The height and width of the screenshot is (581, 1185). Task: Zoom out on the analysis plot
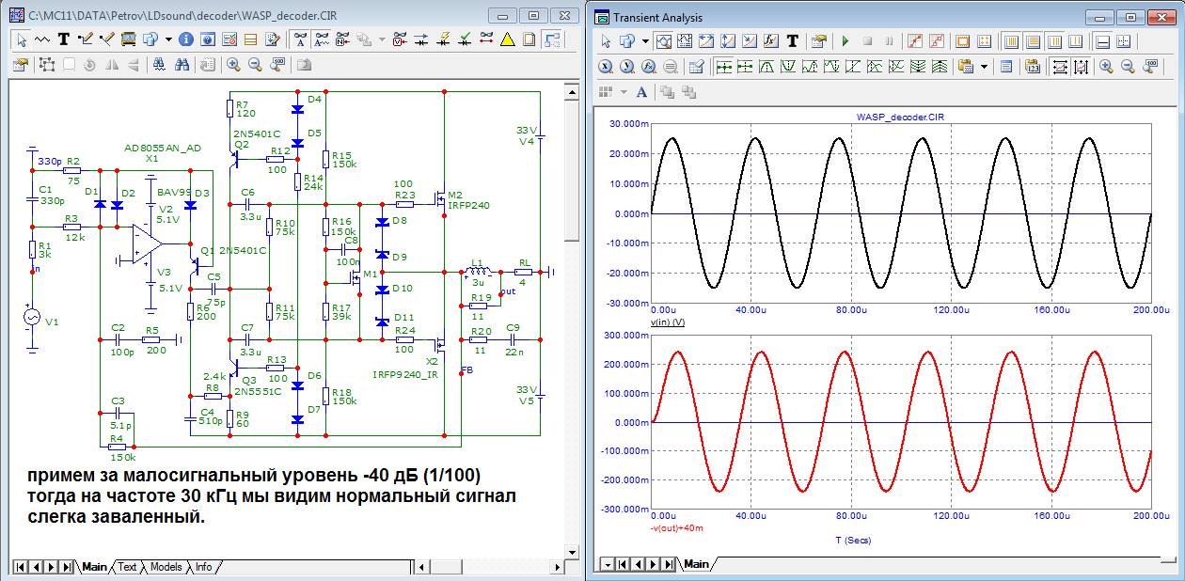click(1128, 67)
